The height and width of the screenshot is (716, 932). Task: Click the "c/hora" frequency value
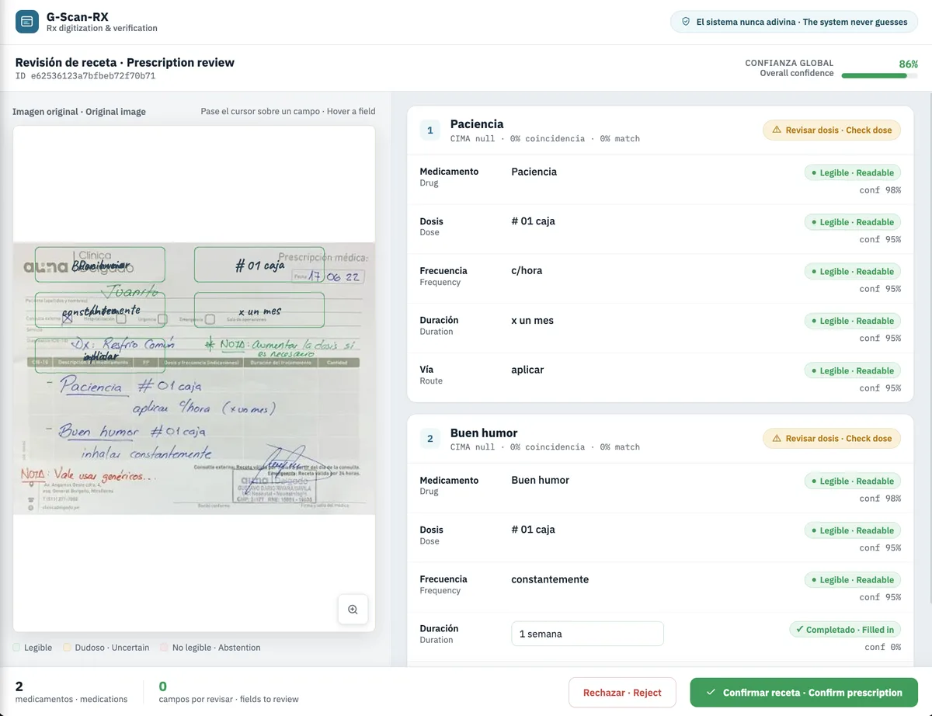527,271
